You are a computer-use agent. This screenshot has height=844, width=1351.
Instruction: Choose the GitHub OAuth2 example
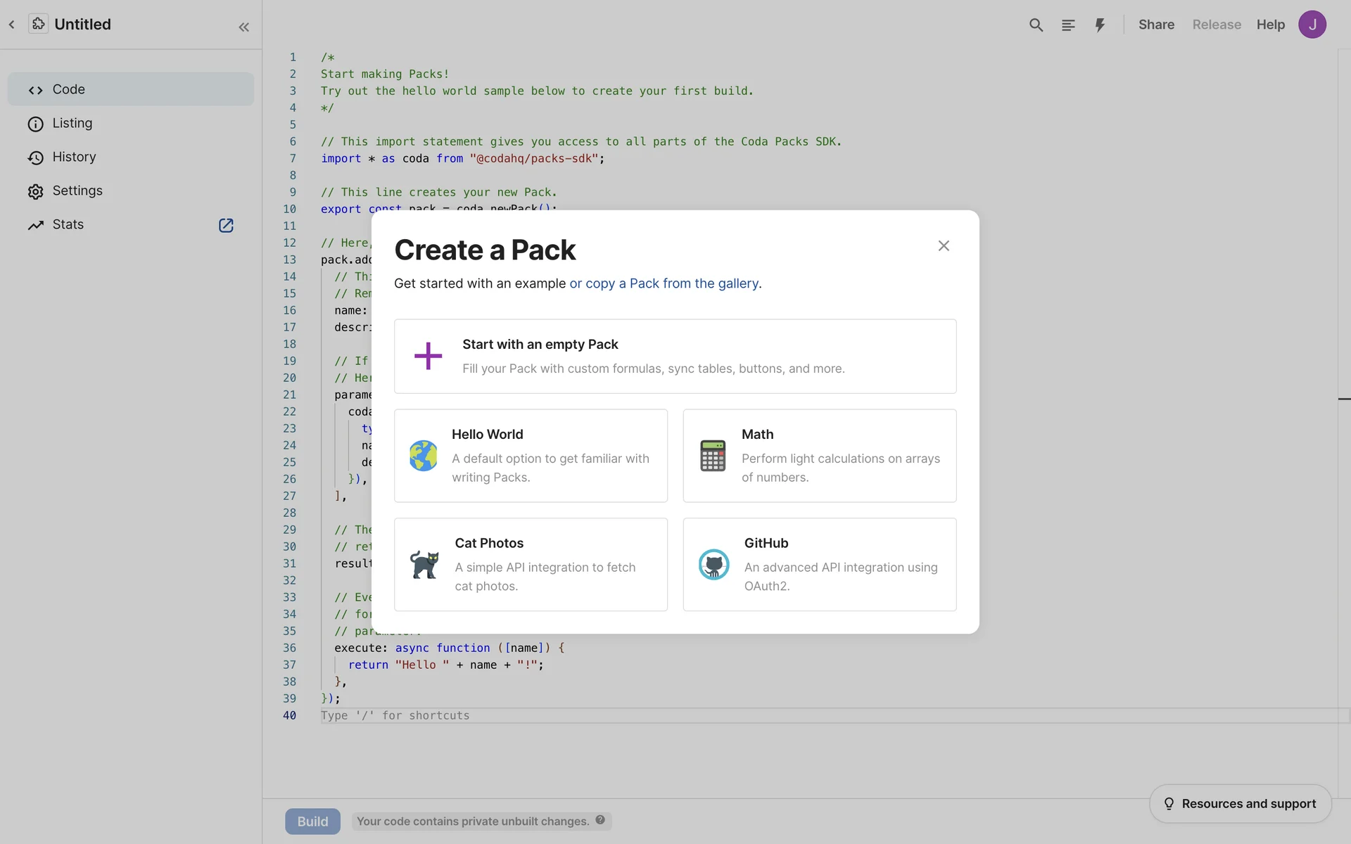(x=819, y=564)
